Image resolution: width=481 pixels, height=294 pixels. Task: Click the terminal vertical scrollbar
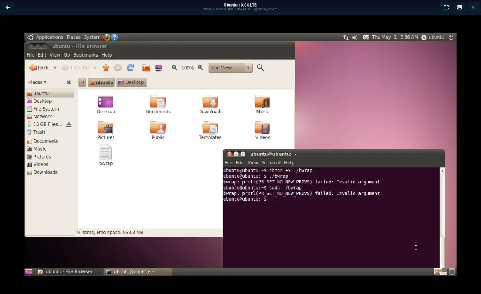442,218
